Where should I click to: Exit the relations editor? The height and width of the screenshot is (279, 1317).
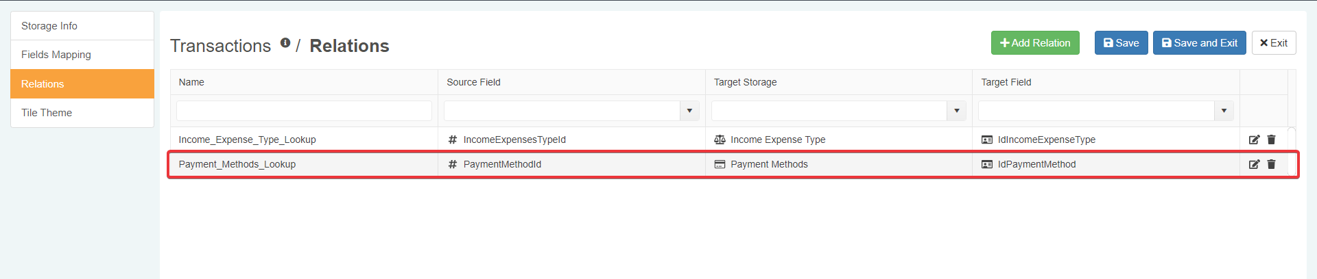tap(1273, 43)
